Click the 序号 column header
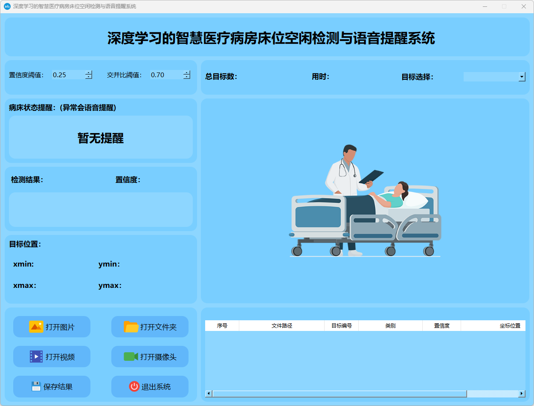The width and height of the screenshot is (534, 406). coord(222,325)
